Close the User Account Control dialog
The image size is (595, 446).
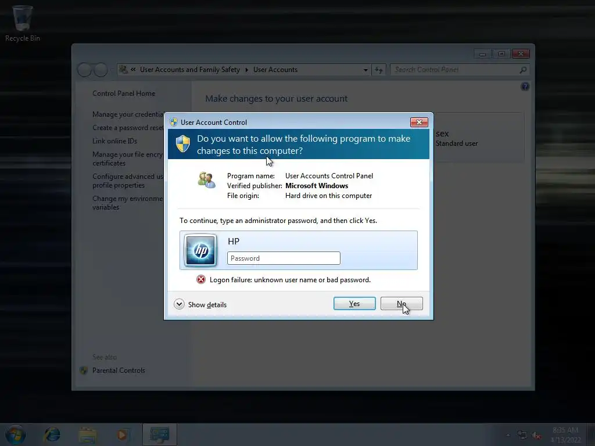click(419, 122)
